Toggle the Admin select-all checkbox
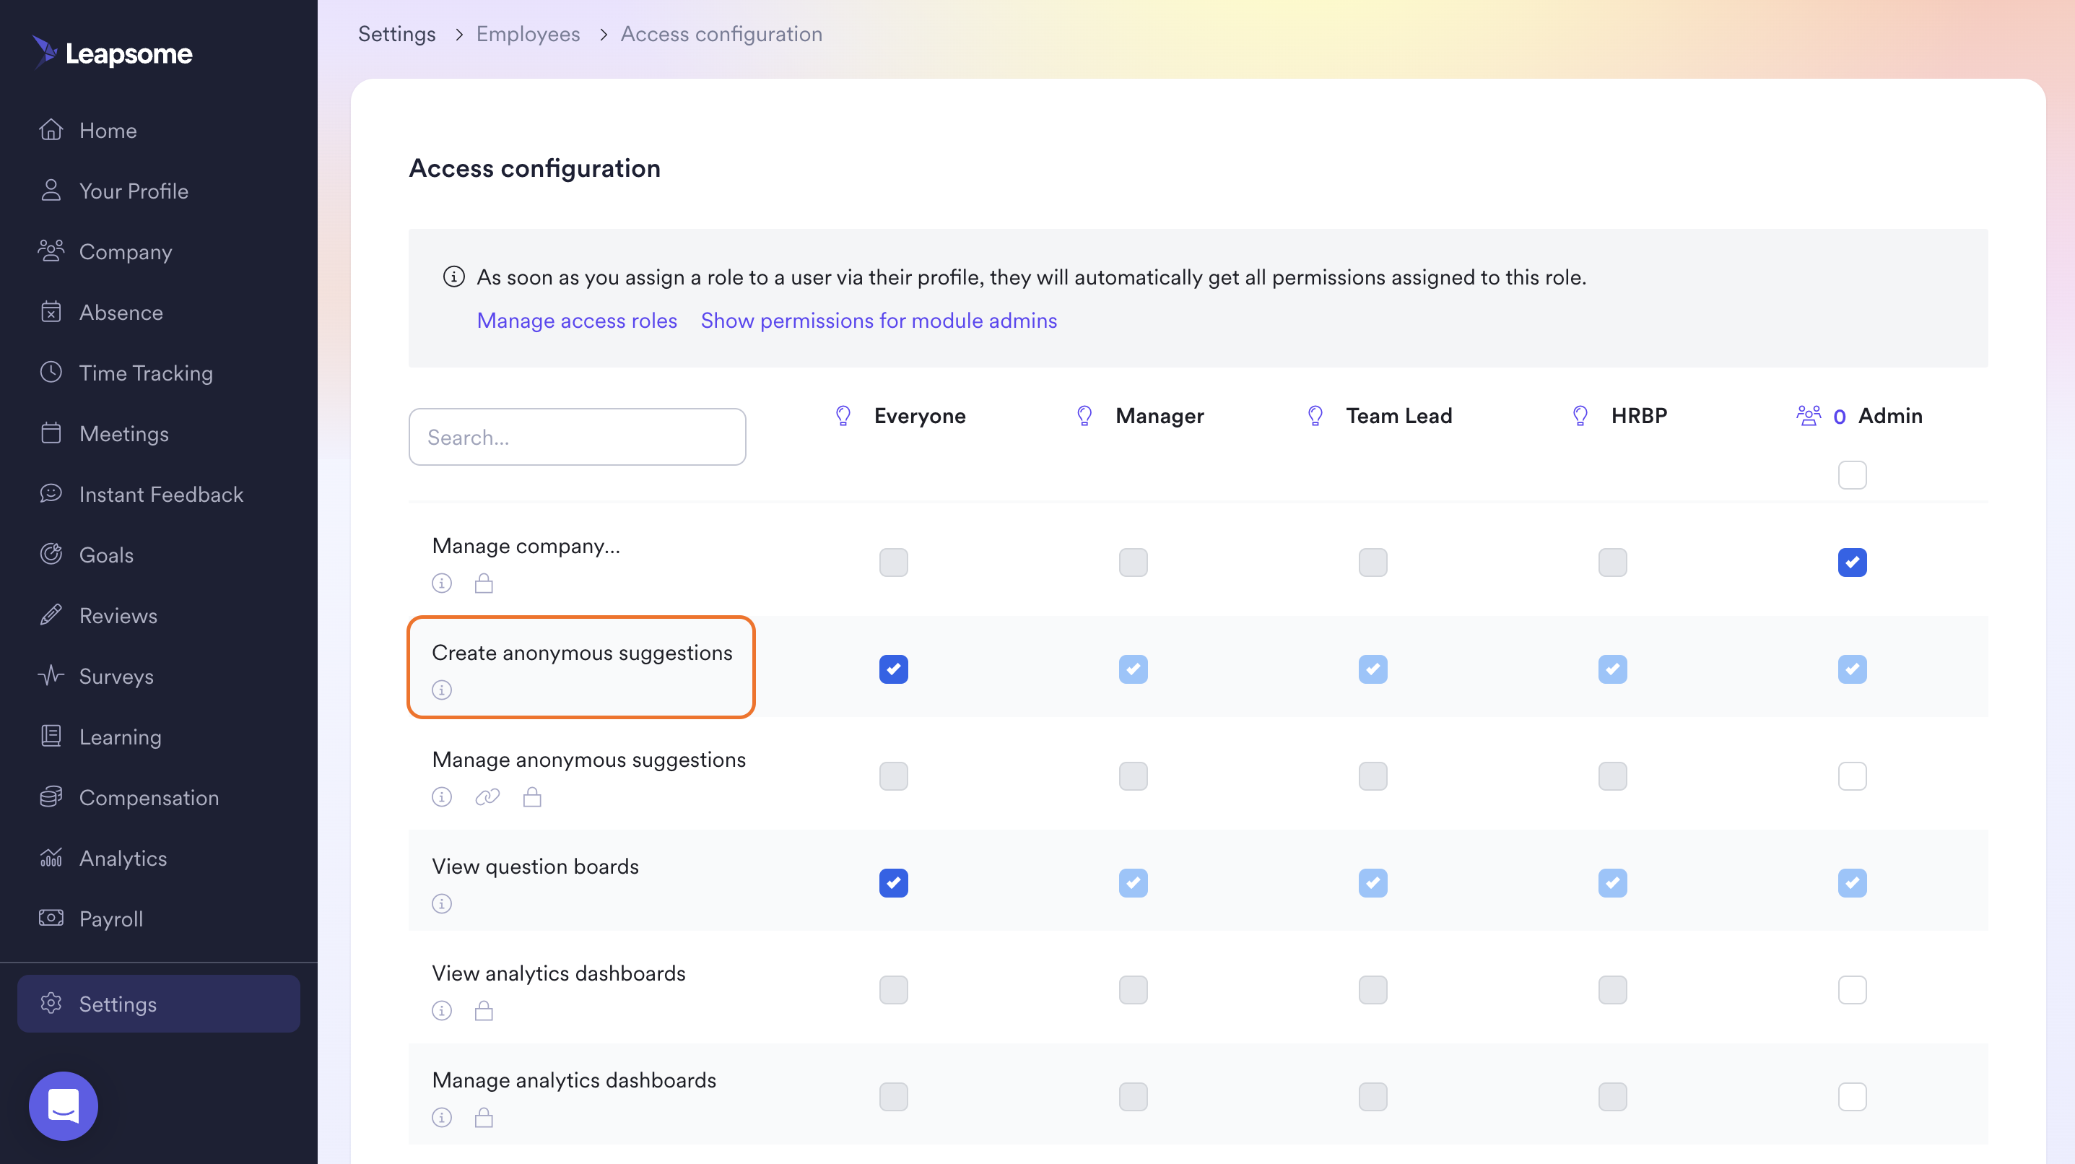The height and width of the screenshot is (1164, 2075). 1852,475
